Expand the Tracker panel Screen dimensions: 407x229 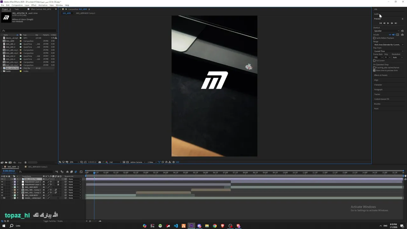tap(377, 94)
